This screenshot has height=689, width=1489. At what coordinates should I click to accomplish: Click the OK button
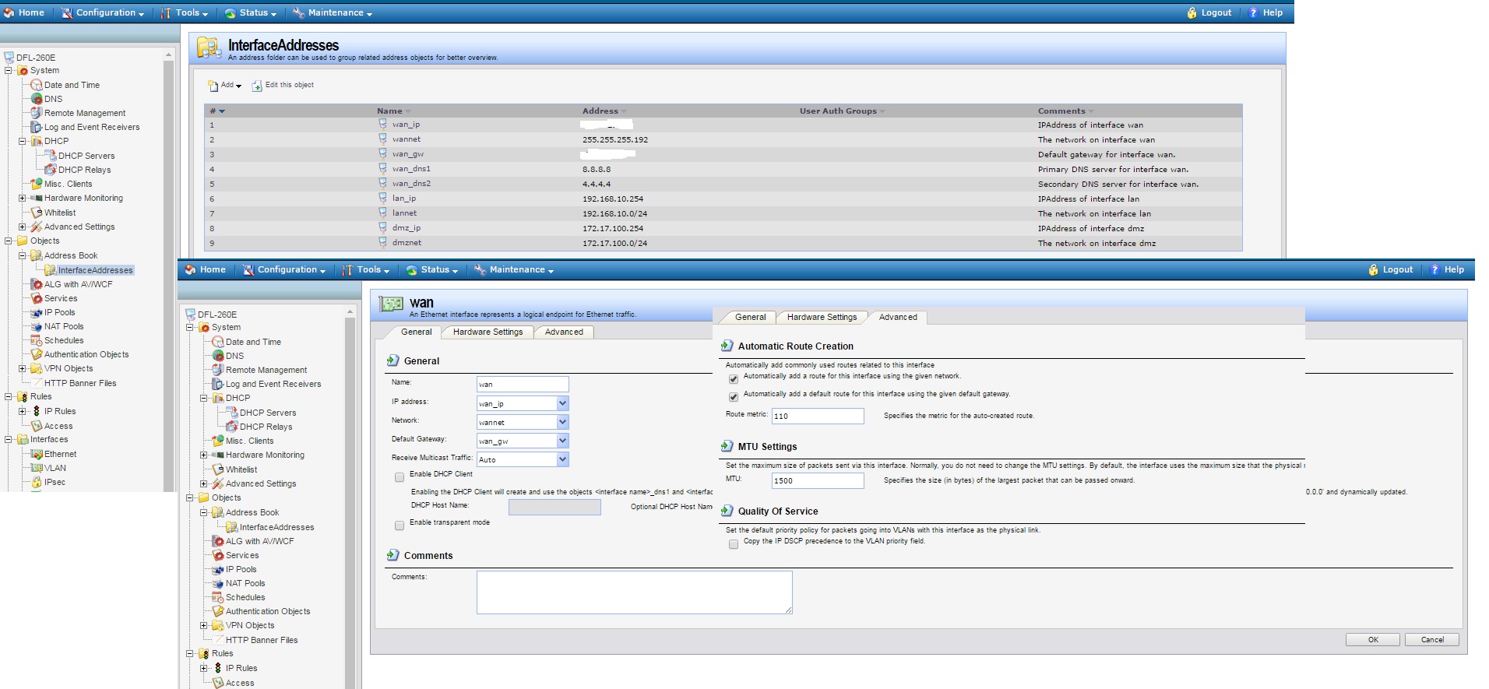1372,639
